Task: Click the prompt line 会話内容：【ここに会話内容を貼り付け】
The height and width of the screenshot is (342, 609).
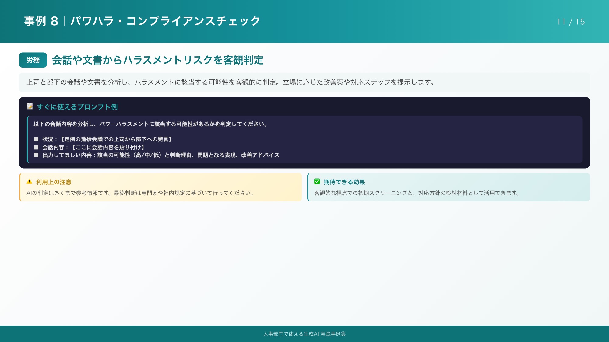Action: coord(94,147)
